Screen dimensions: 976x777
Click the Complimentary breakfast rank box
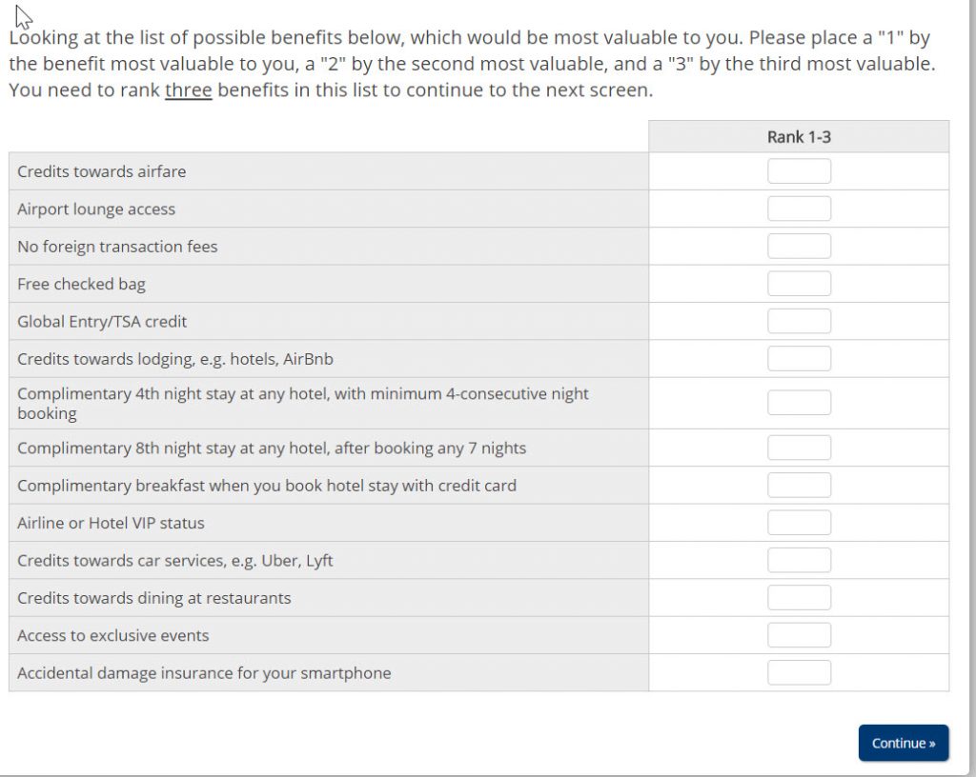click(x=799, y=486)
